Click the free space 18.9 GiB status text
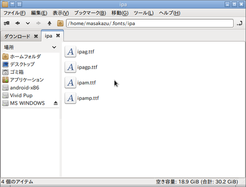The image size is (246, 187). (197, 182)
